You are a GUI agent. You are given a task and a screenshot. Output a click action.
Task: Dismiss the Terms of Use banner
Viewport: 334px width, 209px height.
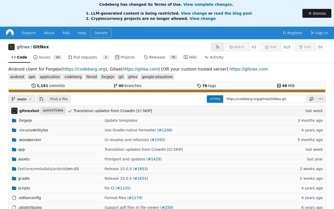(x=317, y=13)
